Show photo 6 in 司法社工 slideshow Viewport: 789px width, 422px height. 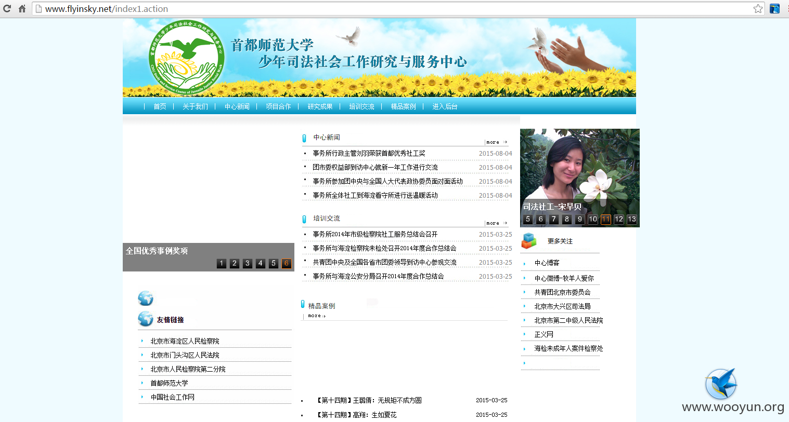click(541, 219)
